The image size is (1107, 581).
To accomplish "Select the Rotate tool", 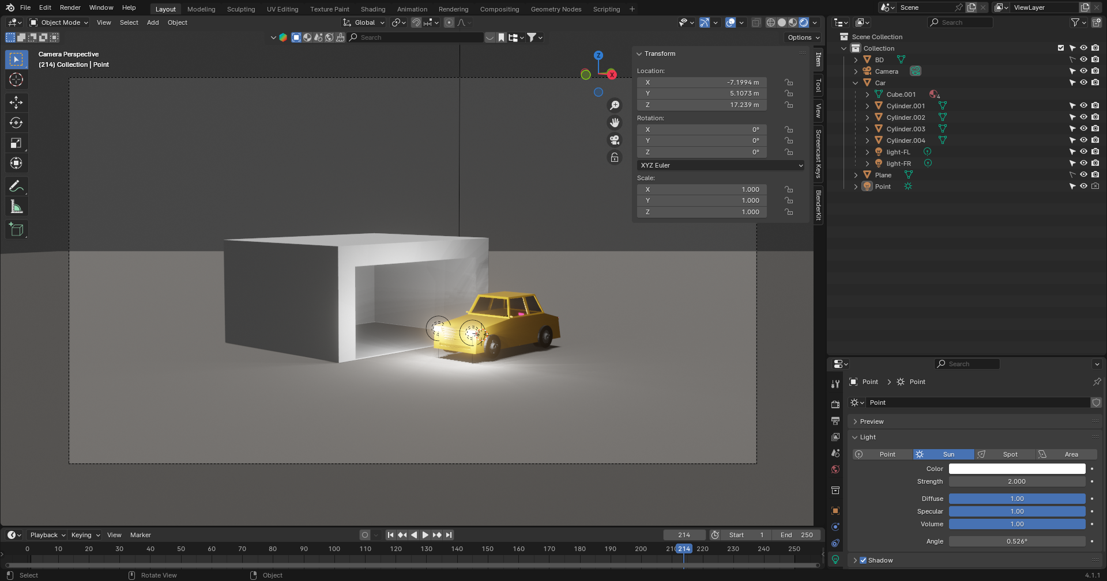I will coord(16,123).
